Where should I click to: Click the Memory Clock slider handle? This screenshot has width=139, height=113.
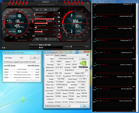(x=42, y=32)
